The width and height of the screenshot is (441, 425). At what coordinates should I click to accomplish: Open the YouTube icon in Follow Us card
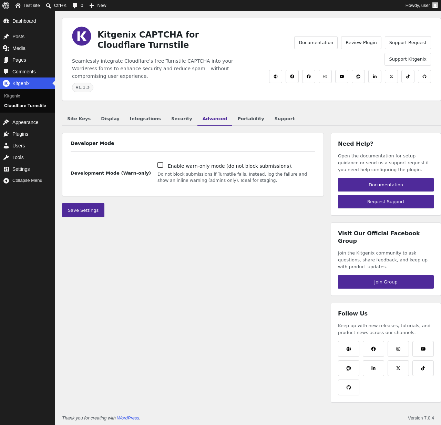tap(423, 349)
